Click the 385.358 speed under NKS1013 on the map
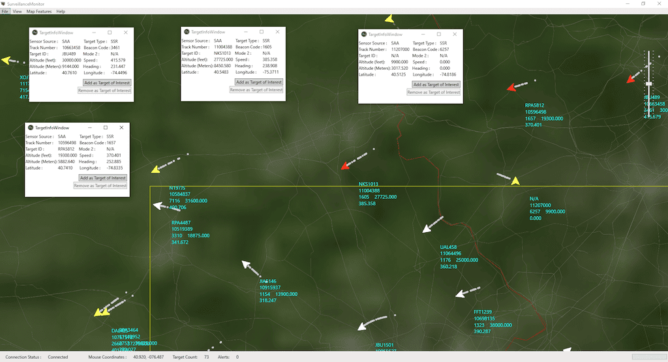Viewport: 668px width, 362px height. [367, 204]
